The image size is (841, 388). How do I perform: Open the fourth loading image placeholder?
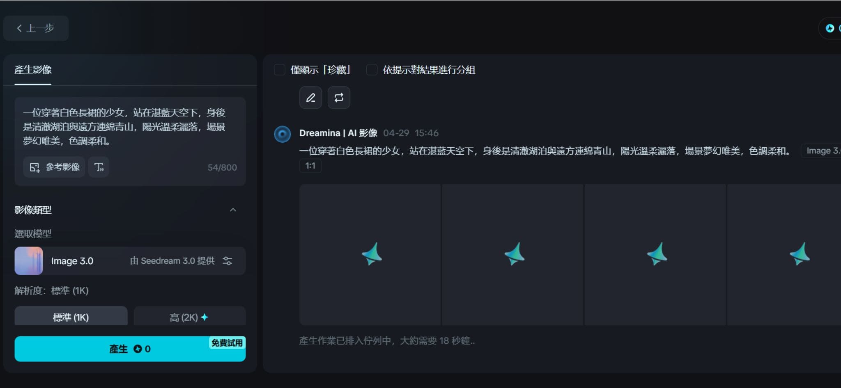(x=784, y=255)
